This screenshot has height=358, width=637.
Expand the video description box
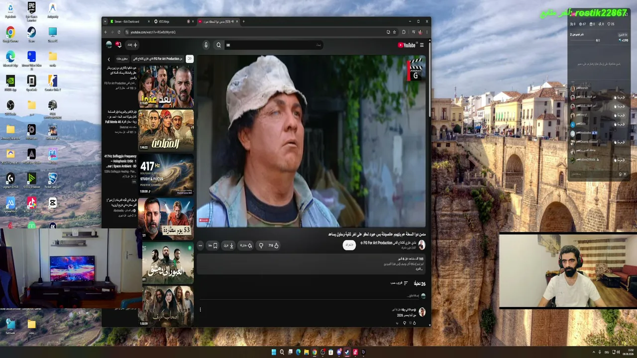(x=311, y=264)
